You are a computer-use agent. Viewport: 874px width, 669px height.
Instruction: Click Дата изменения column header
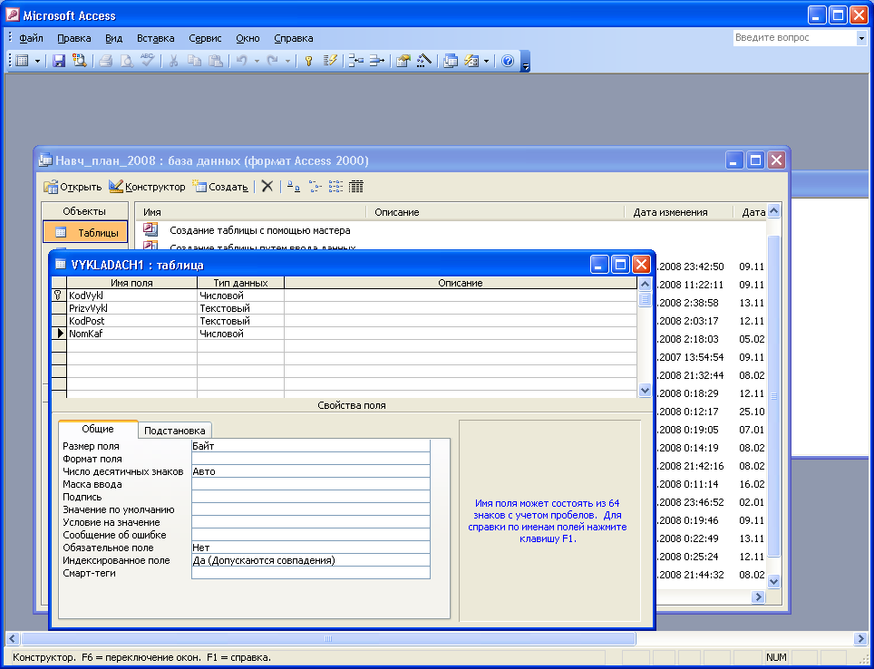point(678,212)
